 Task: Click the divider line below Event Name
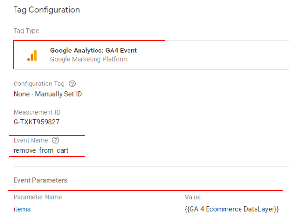point(151,166)
